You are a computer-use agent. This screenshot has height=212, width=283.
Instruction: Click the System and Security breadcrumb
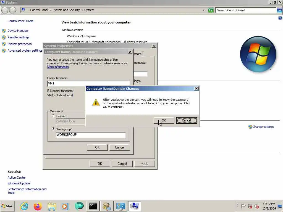coord(66,10)
